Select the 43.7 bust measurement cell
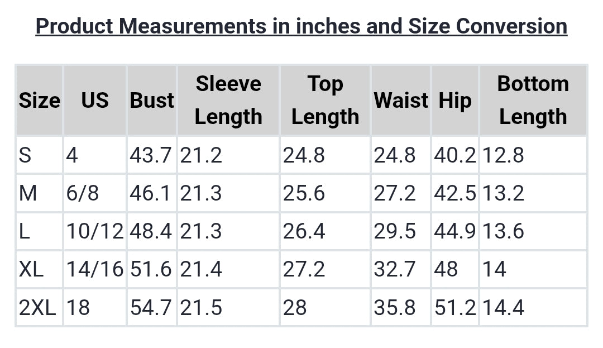Image resolution: width=603 pixels, height=348 pixels. pyautogui.click(x=151, y=155)
